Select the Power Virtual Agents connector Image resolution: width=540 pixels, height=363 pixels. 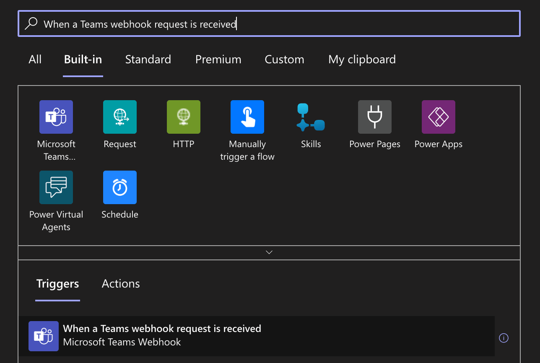56,187
